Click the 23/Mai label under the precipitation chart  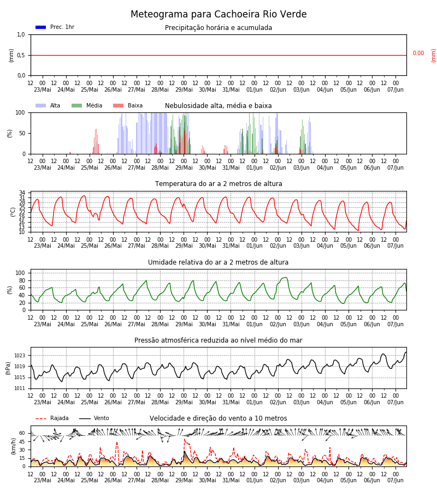tap(43, 90)
